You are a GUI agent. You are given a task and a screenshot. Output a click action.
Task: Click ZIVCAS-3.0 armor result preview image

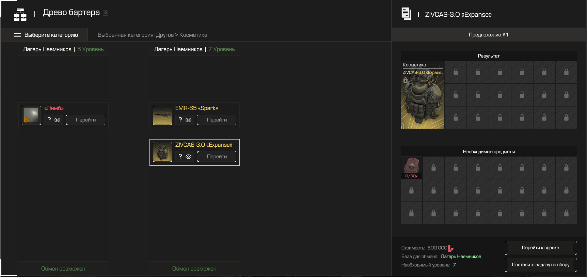[x=423, y=102]
